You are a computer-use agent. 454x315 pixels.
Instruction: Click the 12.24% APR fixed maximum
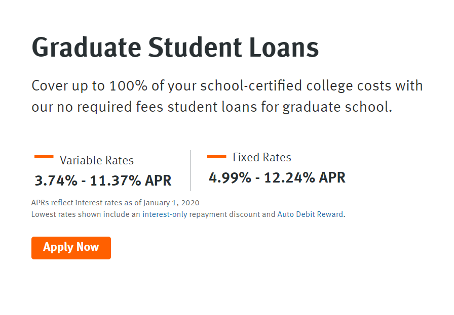pyautogui.click(x=305, y=177)
